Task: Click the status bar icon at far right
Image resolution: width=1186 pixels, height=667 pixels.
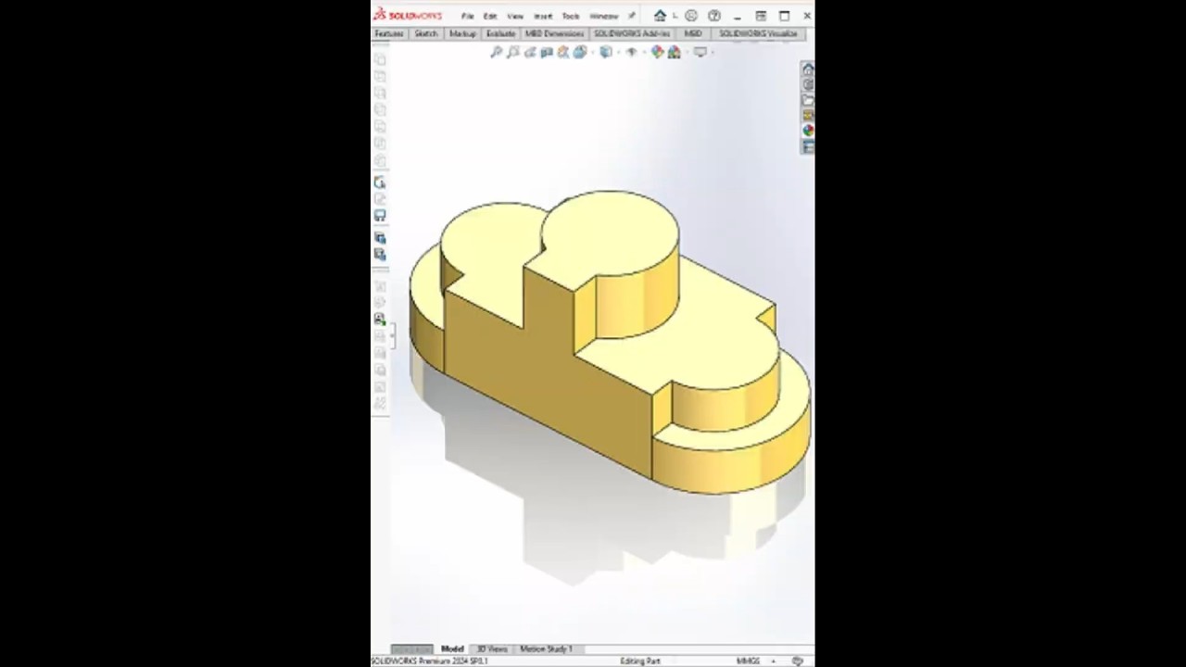Action: (x=798, y=661)
